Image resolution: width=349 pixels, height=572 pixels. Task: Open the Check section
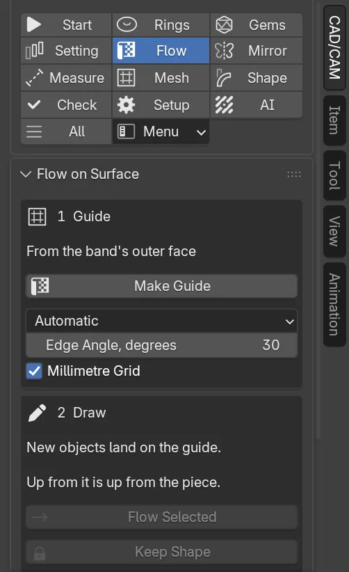click(x=66, y=104)
